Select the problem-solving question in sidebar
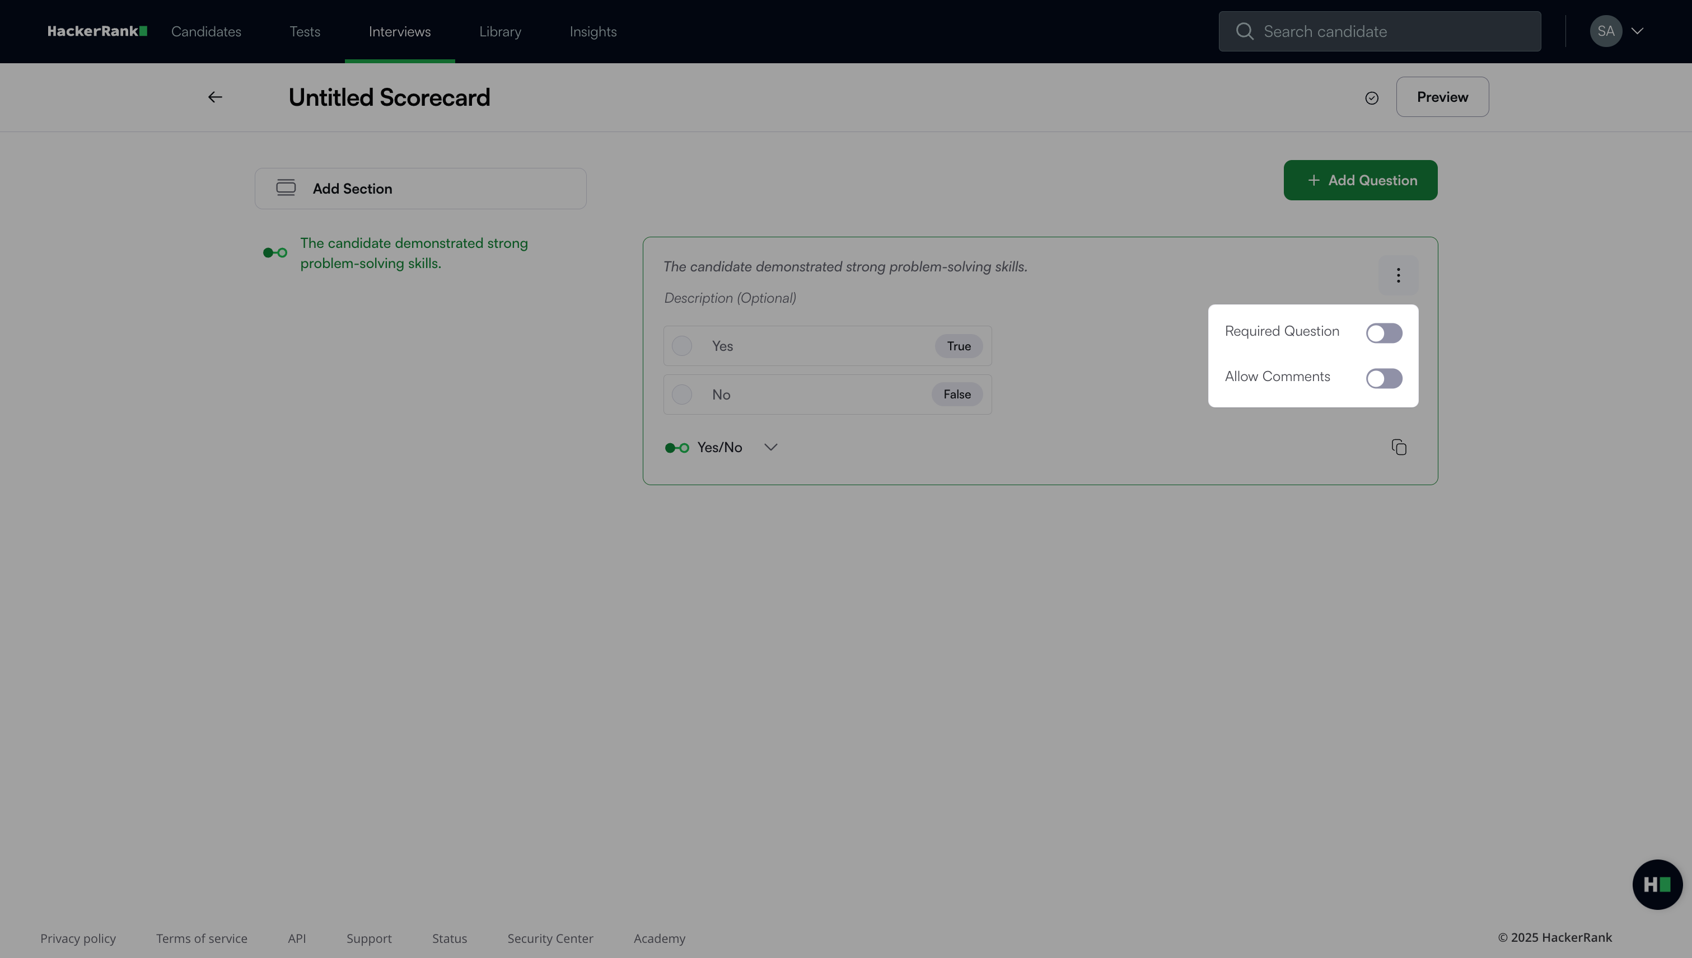 (413, 253)
